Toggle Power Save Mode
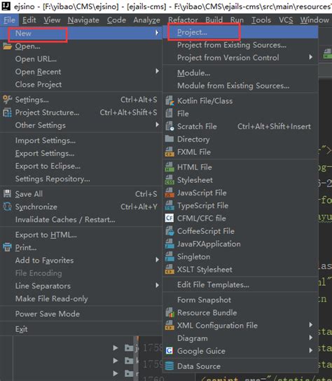This screenshot has width=332, height=381. (48, 314)
